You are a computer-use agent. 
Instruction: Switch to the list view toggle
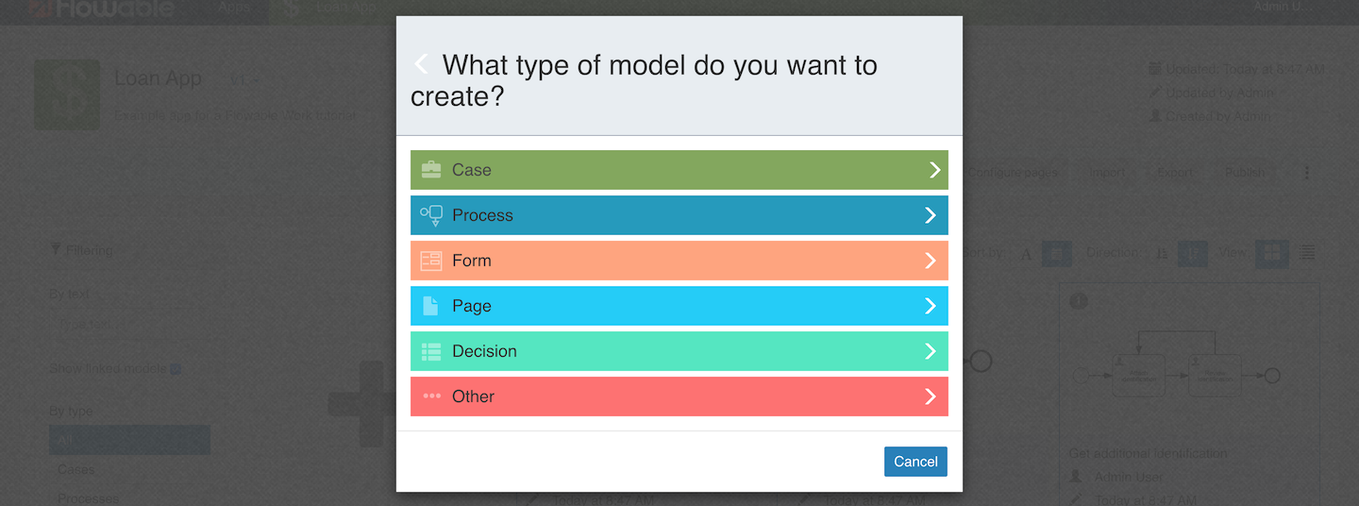pos(1307,253)
